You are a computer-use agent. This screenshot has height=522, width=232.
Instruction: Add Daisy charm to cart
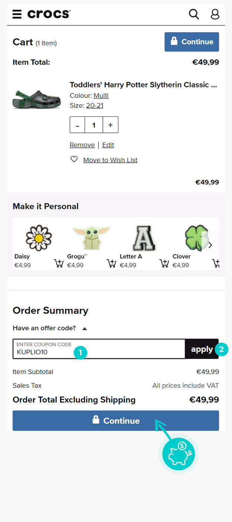(59, 263)
